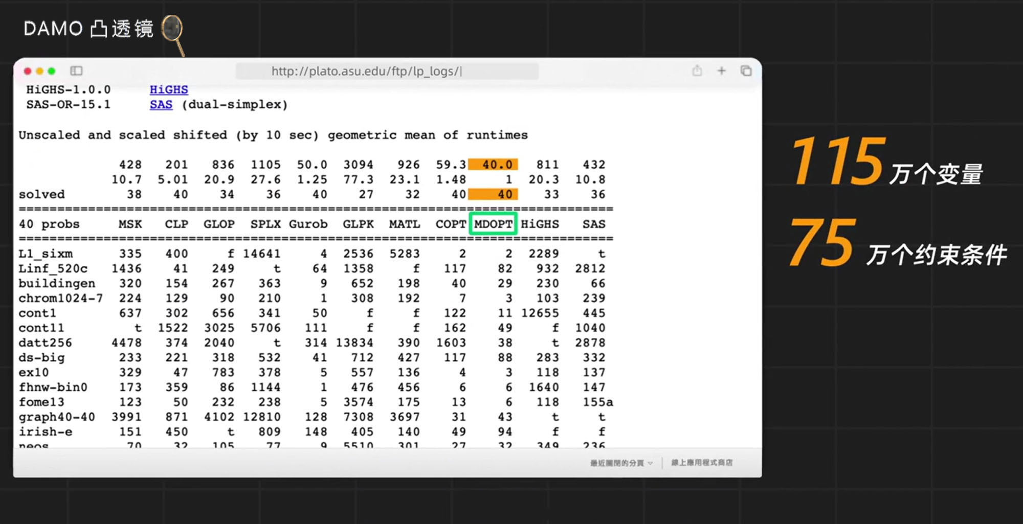1023x524 pixels.
Task: Select the datt256 row label
Action: 45,343
